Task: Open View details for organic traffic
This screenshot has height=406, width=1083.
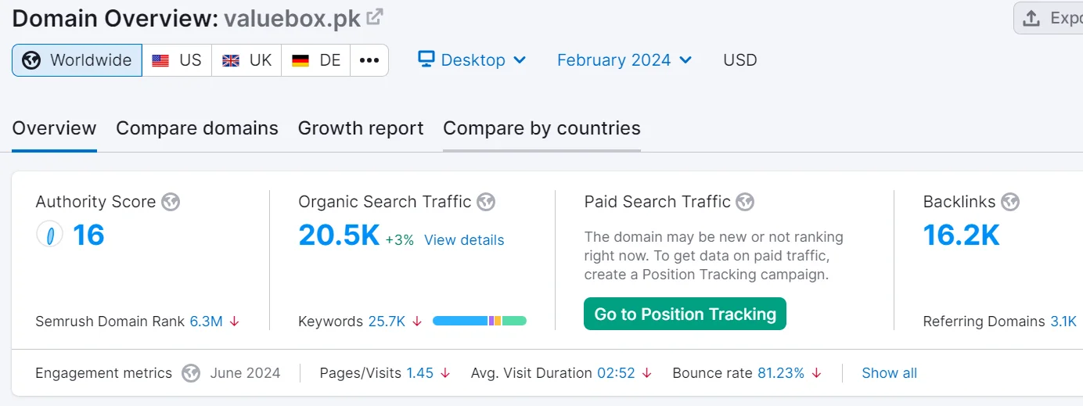Action: pos(464,240)
